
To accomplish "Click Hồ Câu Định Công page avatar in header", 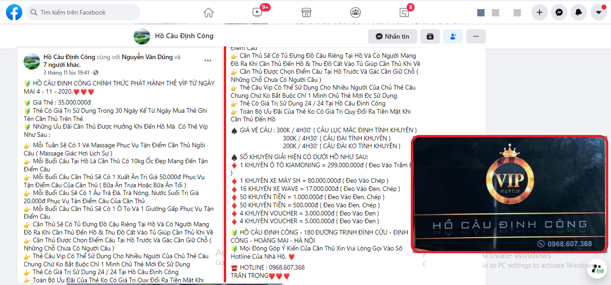I will tap(142, 36).
